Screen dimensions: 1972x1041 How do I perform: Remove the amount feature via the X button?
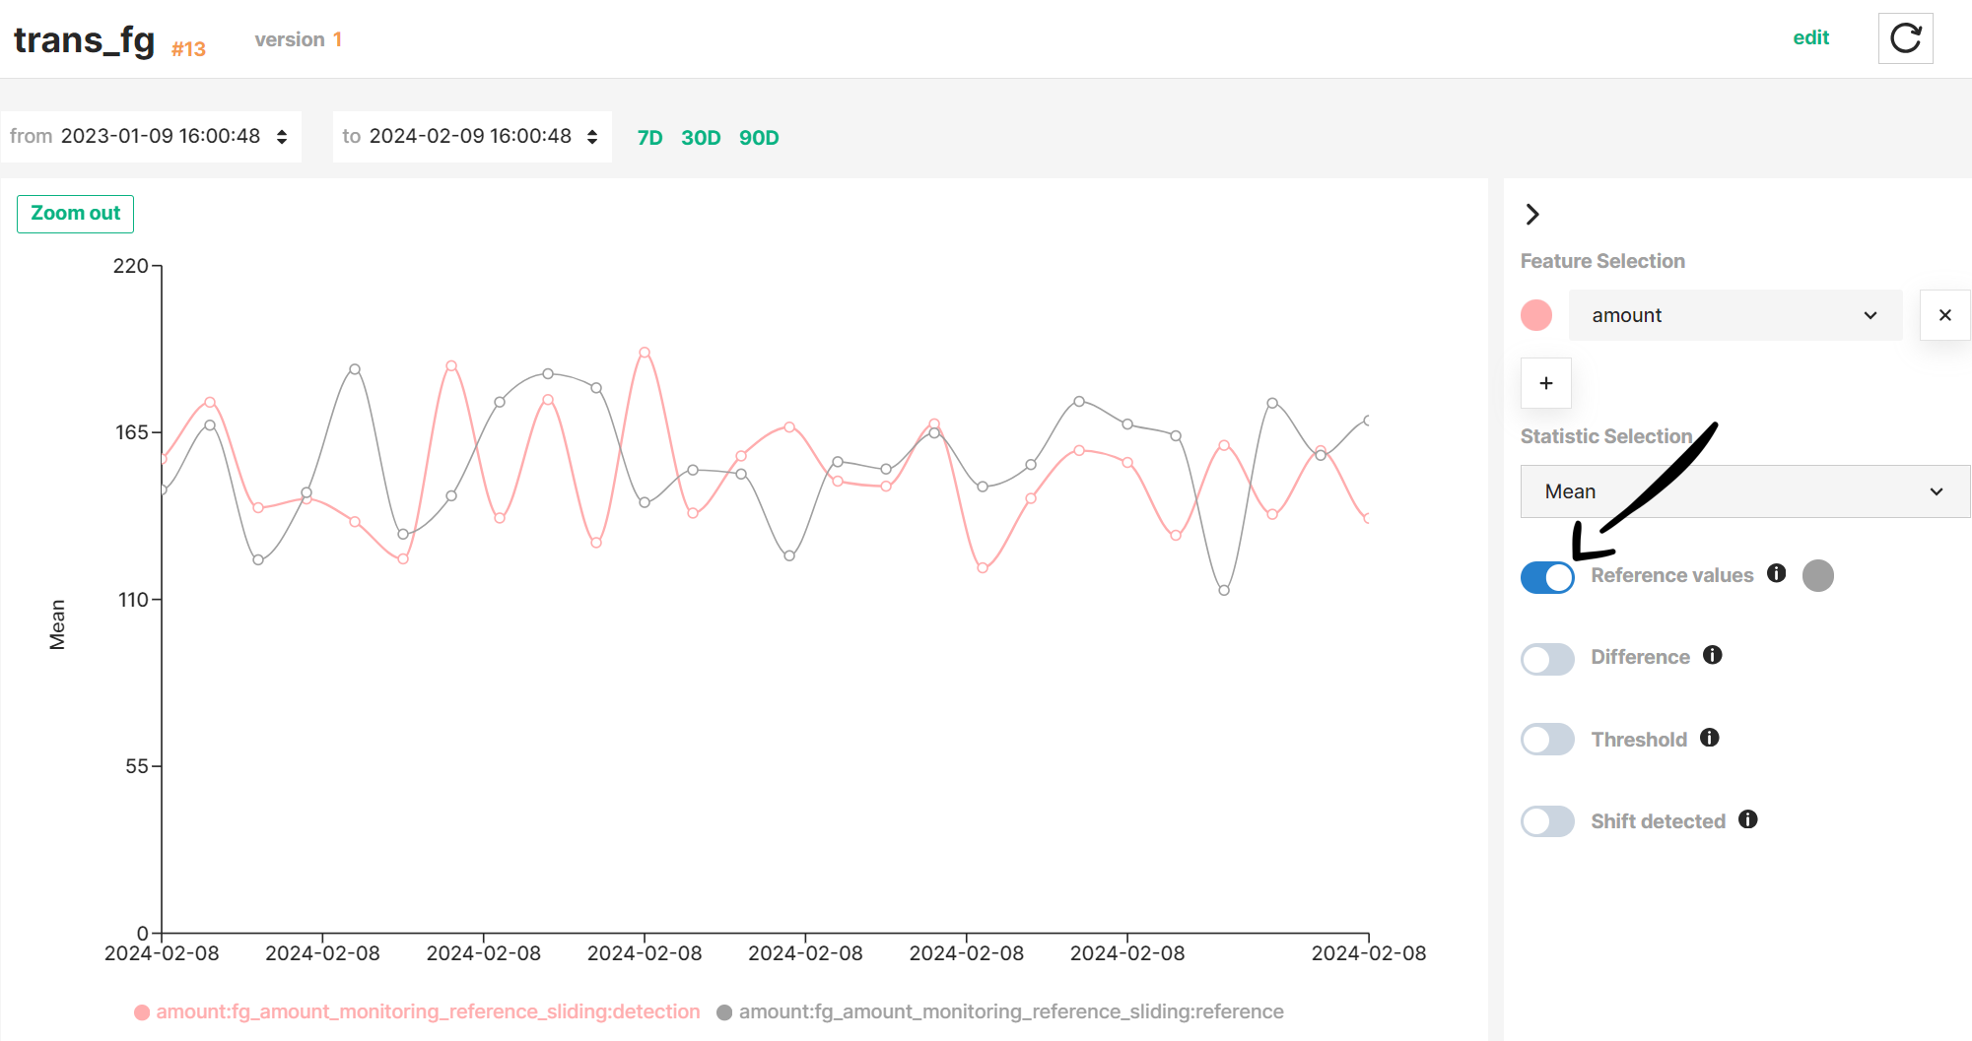(x=1945, y=315)
